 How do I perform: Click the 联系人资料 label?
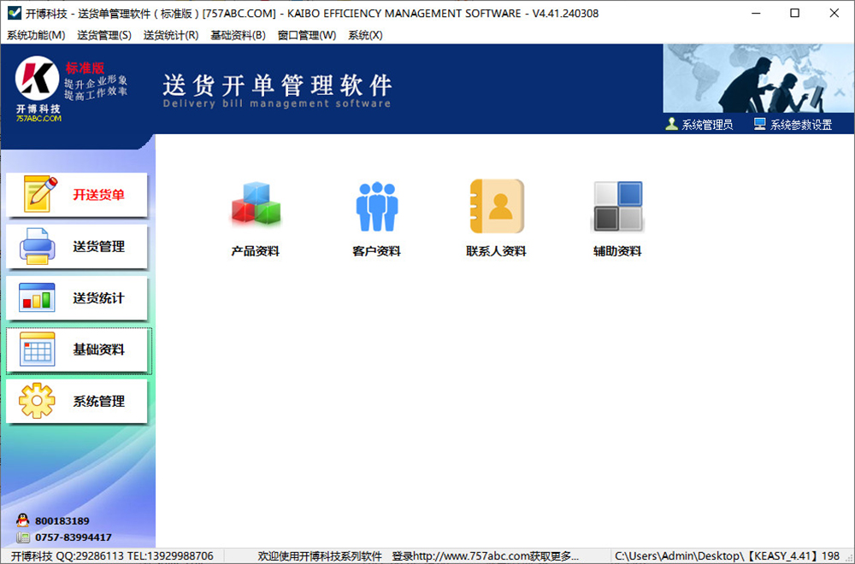496,251
